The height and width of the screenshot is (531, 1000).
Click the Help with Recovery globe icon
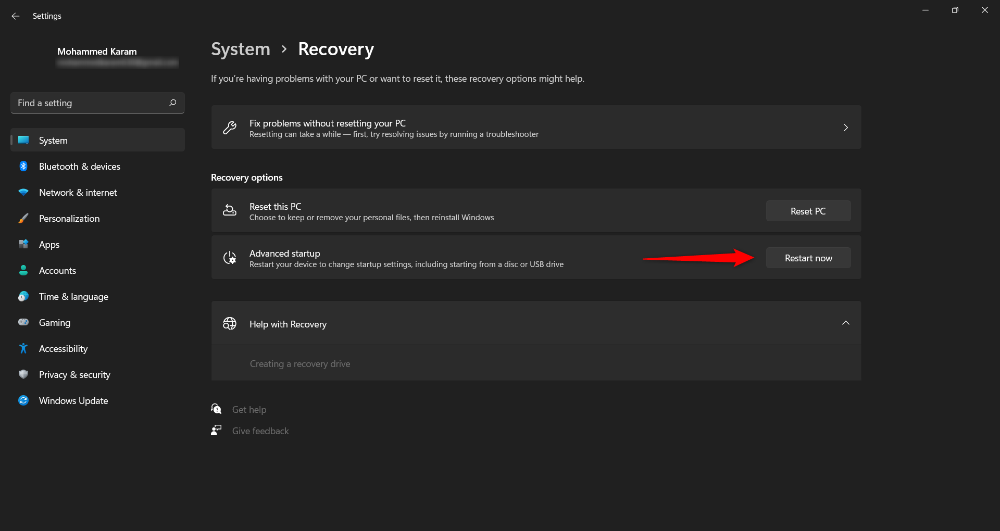pyautogui.click(x=230, y=323)
